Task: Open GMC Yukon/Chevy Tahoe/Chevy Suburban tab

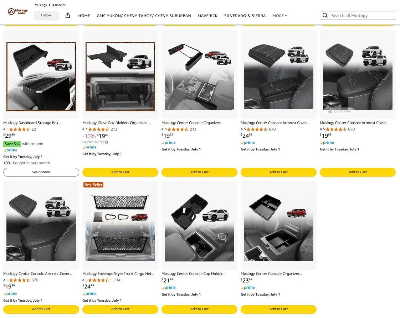Action: click(144, 16)
